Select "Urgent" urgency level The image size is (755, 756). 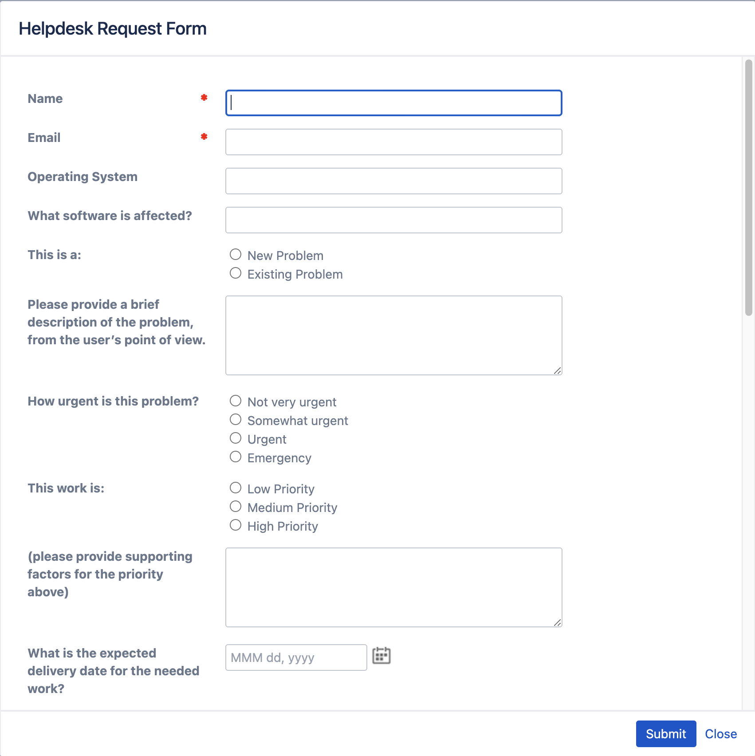pyautogui.click(x=236, y=438)
